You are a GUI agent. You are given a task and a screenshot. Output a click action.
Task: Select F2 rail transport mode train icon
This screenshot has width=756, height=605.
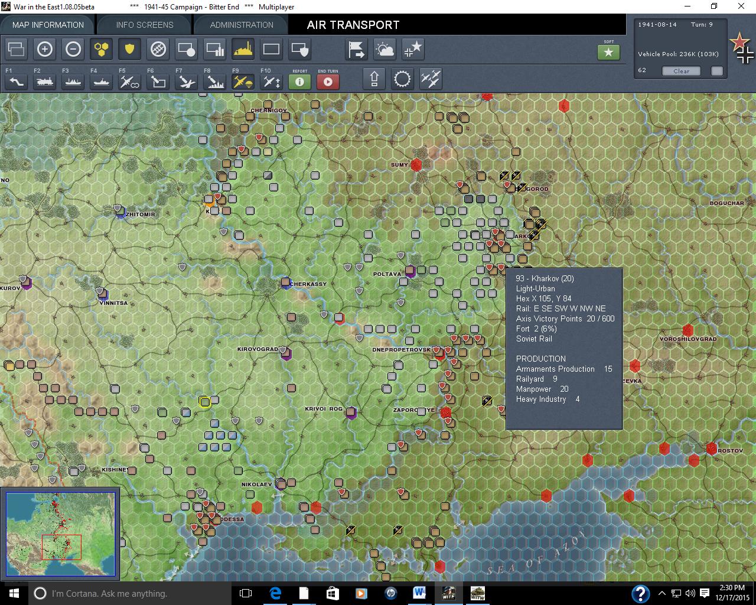pyautogui.click(x=45, y=82)
